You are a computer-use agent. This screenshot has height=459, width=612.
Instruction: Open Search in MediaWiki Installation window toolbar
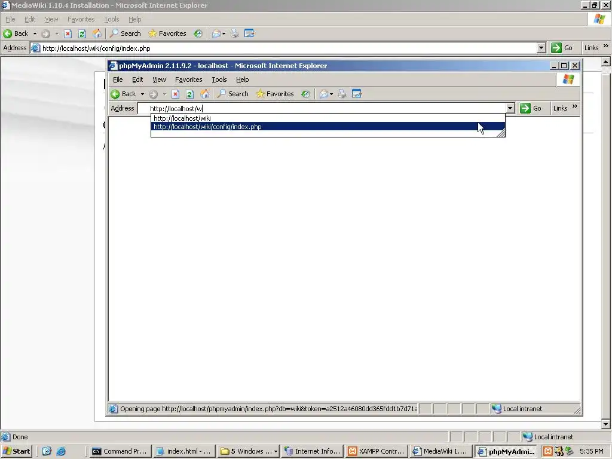pyautogui.click(x=126, y=33)
